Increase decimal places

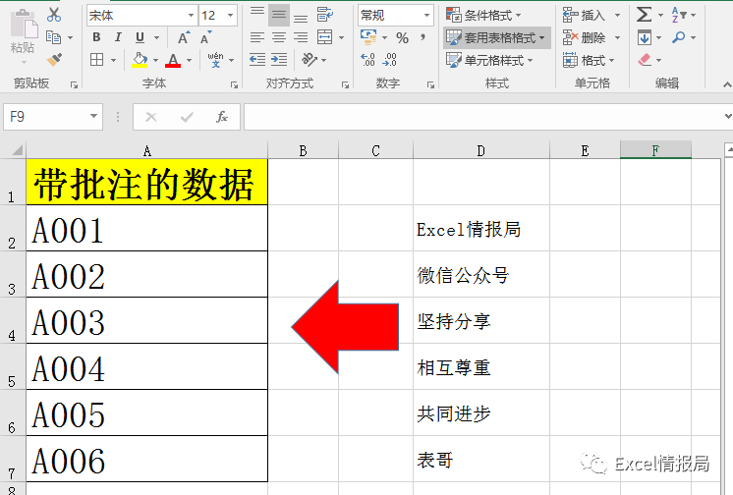[367, 59]
